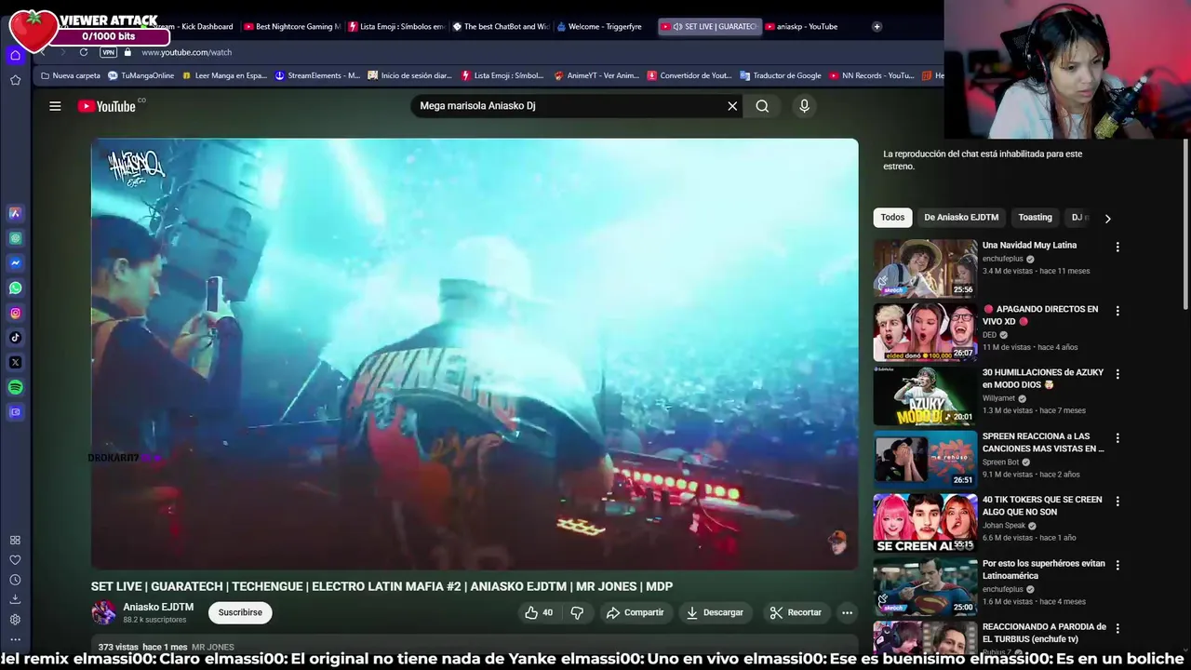Open options for Una Navidad Muy Latina
The image size is (1191, 670).
click(x=1117, y=247)
